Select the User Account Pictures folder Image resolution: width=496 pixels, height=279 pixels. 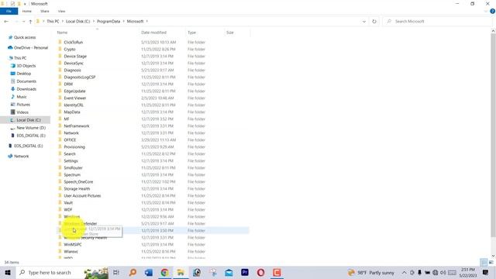pyautogui.click(x=82, y=196)
